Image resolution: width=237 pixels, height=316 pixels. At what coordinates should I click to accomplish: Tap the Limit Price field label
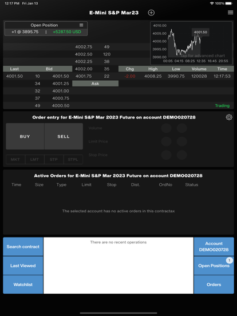click(x=98, y=141)
